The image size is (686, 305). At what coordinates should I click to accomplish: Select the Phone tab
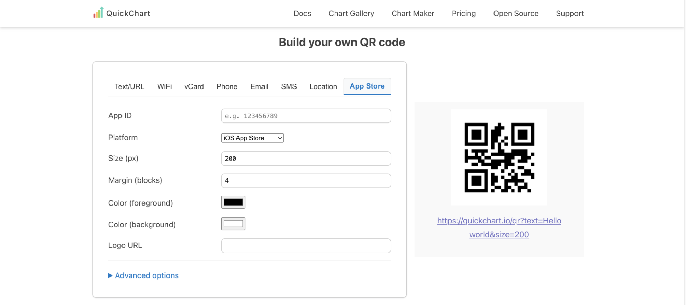click(x=227, y=86)
